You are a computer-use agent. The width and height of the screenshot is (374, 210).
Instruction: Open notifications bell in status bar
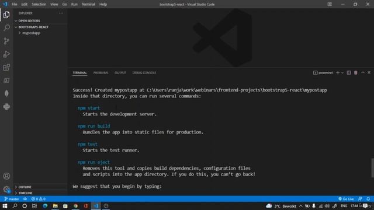pos(368,199)
